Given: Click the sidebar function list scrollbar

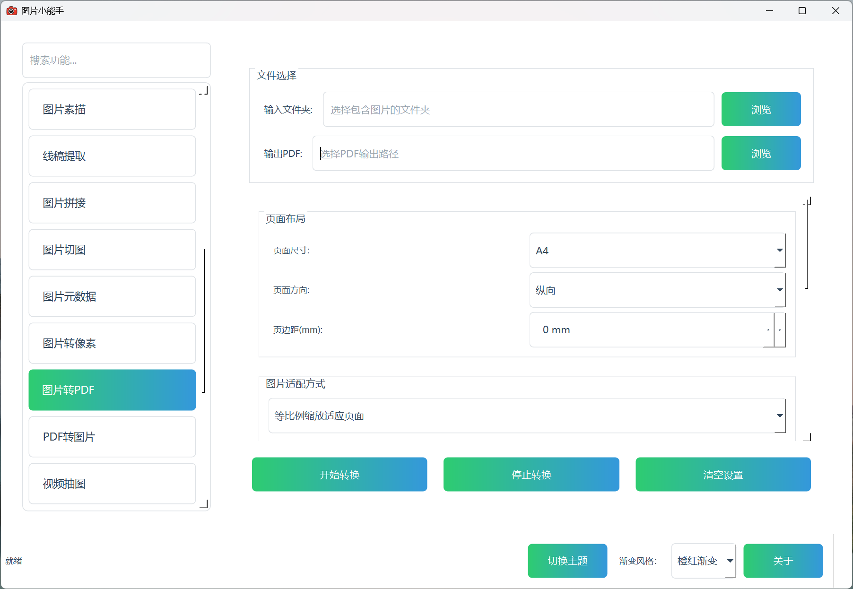Looking at the screenshot, I should click(x=204, y=320).
